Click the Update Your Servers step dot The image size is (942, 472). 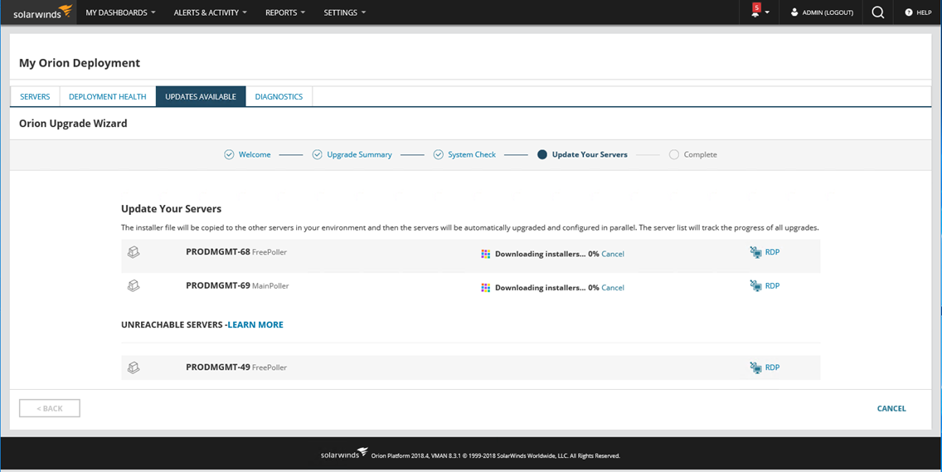pyautogui.click(x=542, y=154)
